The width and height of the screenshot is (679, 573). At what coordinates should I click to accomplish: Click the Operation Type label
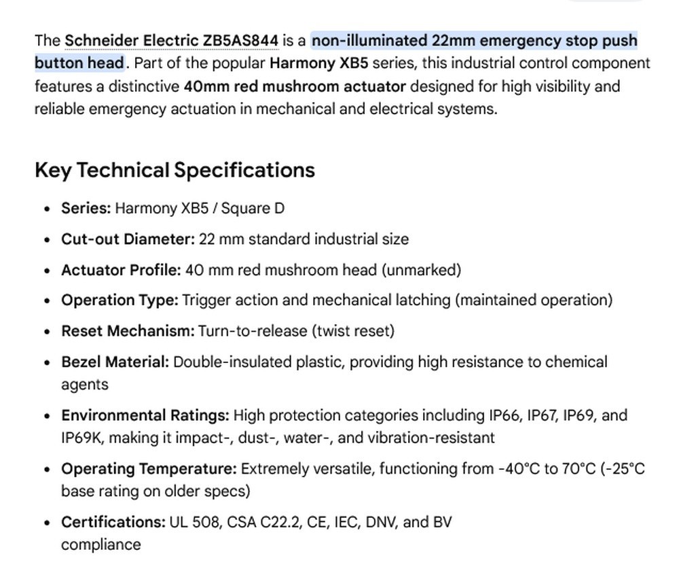pos(120,300)
